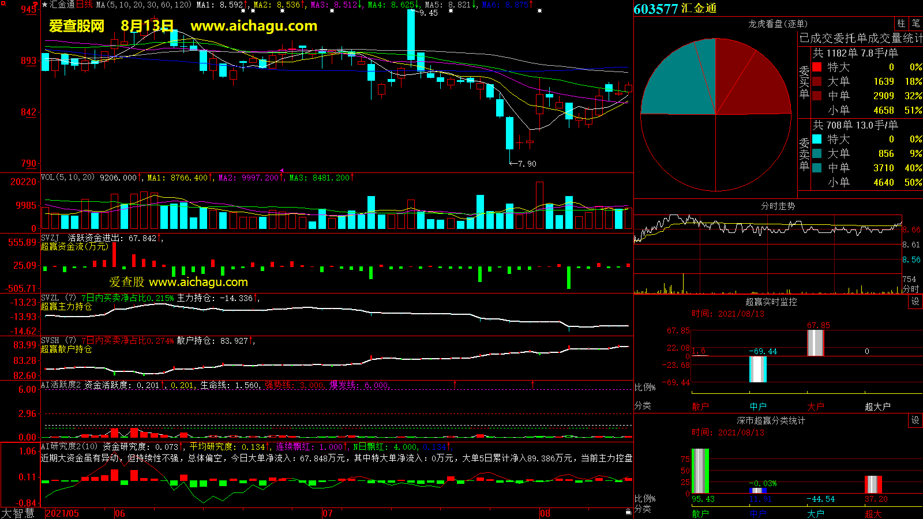Click the small red box icon at top-left corner
This screenshot has height=519, width=923.
coord(3,4)
